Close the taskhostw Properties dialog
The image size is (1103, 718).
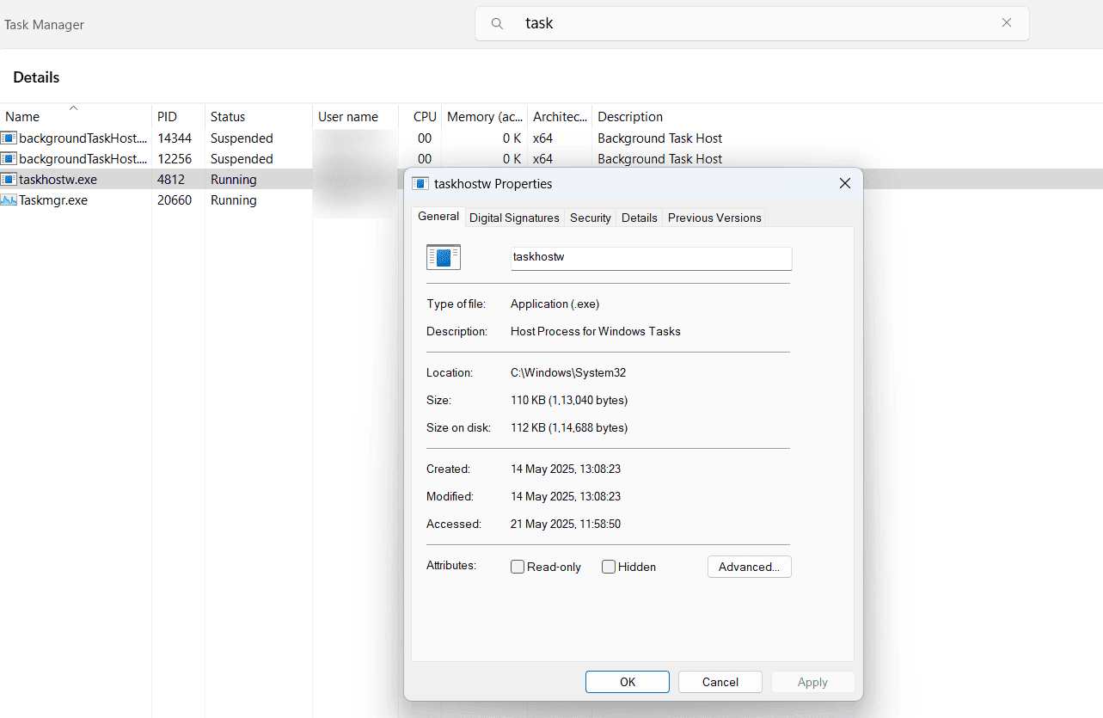coord(845,183)
